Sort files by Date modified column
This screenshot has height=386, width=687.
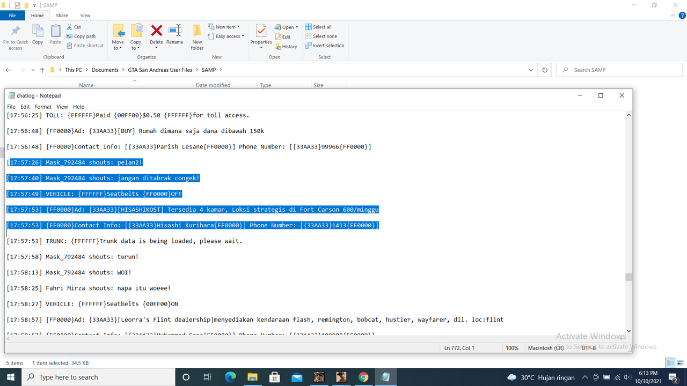point(213,85)
